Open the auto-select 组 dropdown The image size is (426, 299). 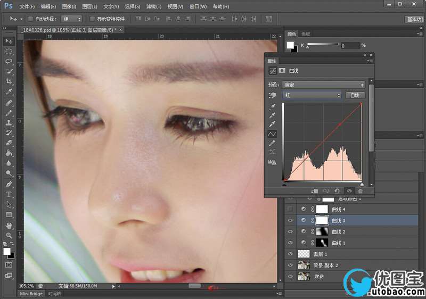tap(72, 19)
